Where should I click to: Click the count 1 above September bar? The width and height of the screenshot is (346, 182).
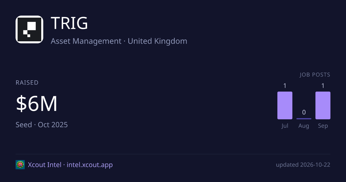[323, 86]
